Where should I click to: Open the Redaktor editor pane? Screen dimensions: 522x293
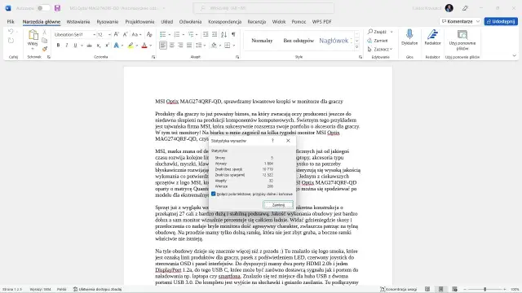tap(433, 37)
